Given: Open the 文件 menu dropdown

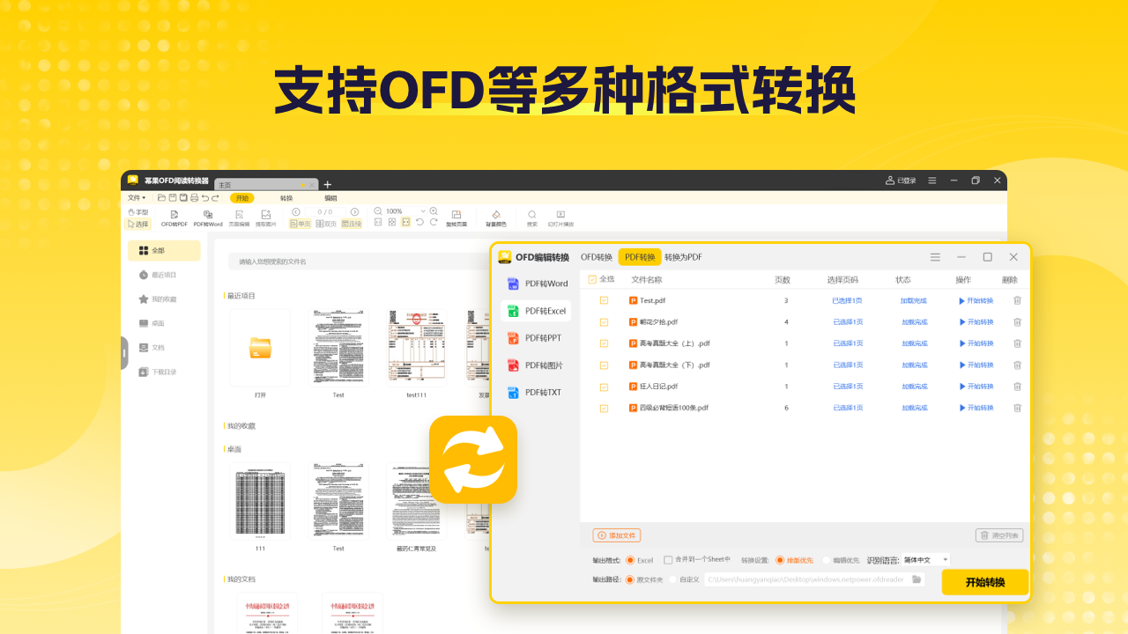Looking at the screenshot, I should (134, 197).
